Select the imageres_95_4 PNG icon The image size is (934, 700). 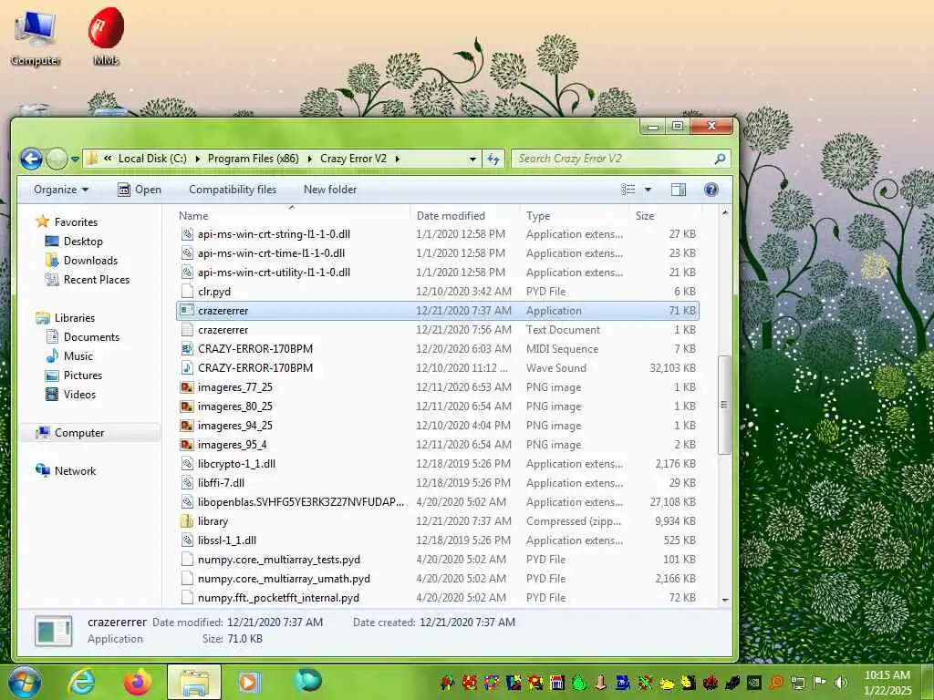point(187,444)
